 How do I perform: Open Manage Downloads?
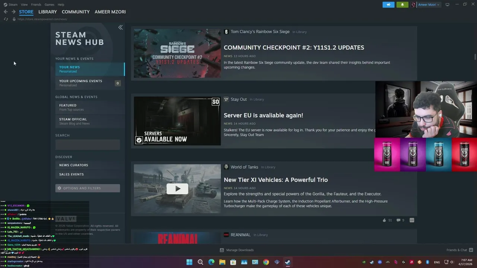[x=237, y=250]
